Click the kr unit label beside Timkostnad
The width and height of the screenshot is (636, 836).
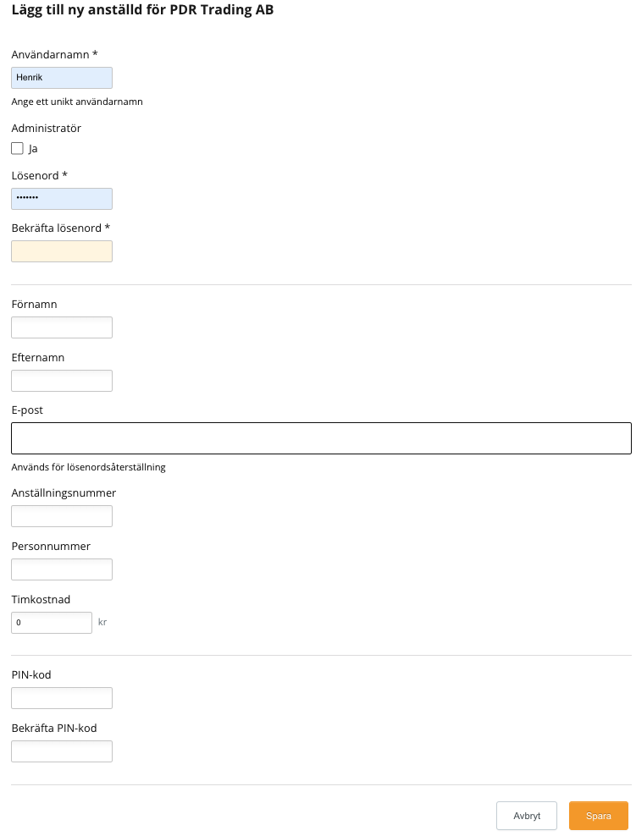[x=102, y=623]
